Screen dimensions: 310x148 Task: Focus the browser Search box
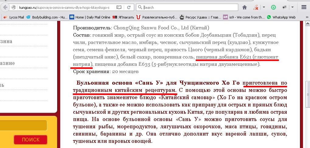pos(187,8)
